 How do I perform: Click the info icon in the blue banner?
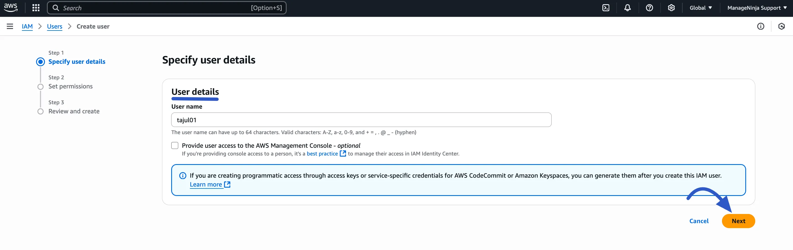pos(183,176)
